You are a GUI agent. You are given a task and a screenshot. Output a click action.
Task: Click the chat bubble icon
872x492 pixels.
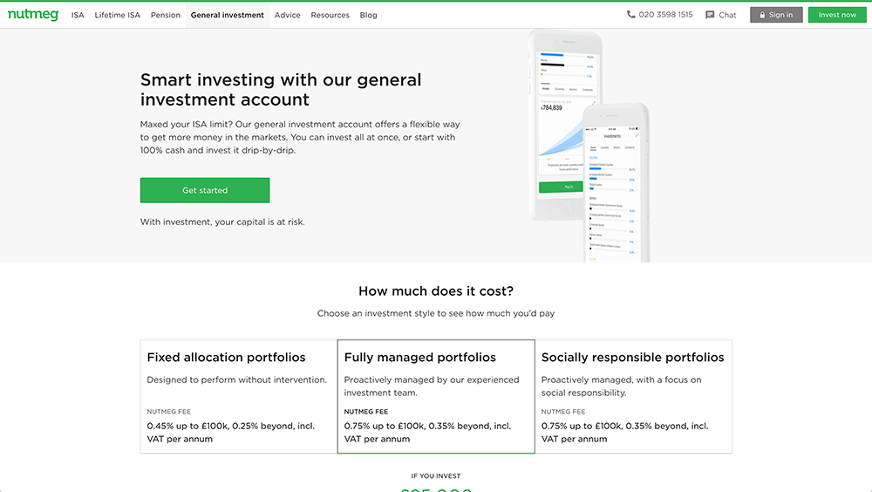click(710, 15)
